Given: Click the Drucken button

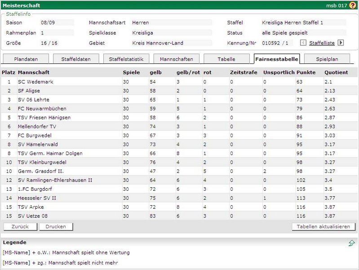Looking at the screenshot, I should point(56,227).
